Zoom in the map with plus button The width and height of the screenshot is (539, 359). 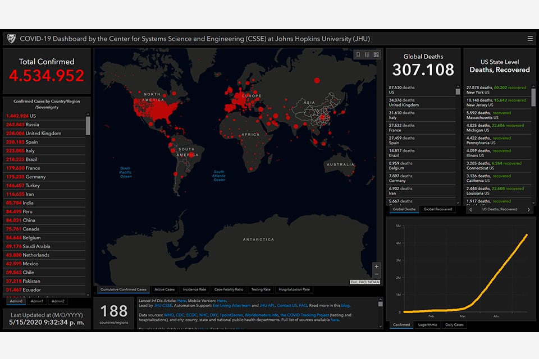pos(376,266)
